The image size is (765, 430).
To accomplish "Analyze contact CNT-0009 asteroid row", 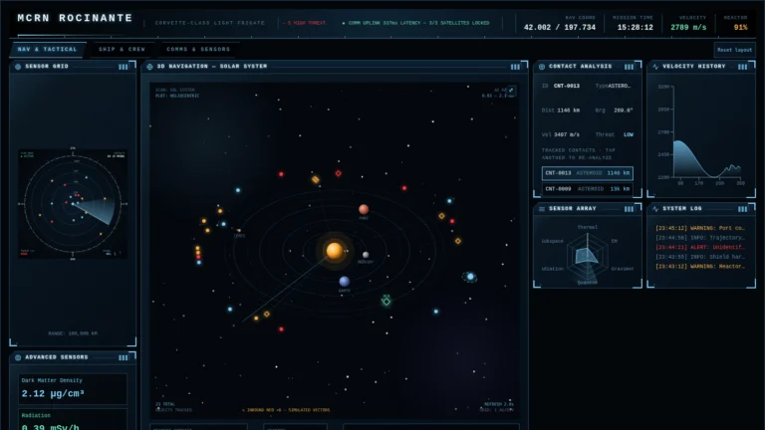I will tap(588, 189).
